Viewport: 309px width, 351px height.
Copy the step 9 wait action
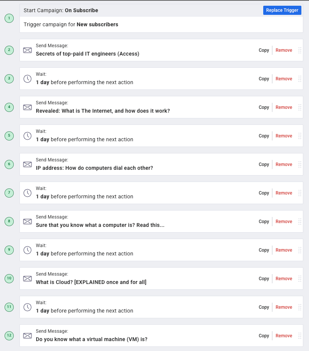coord(264,250)
